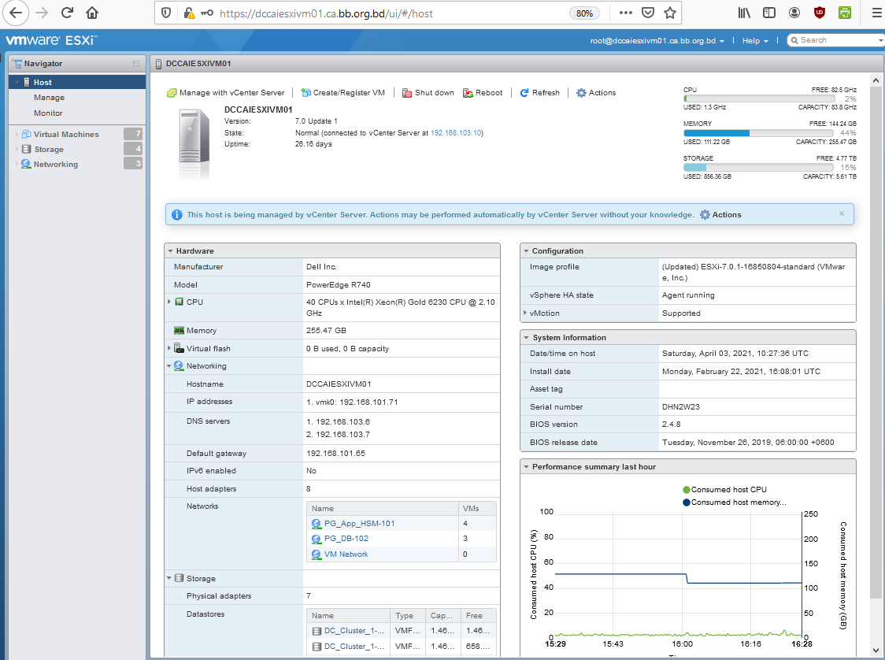Expand the vMotion row
885x660 pixels.
[x=525, y=313]
